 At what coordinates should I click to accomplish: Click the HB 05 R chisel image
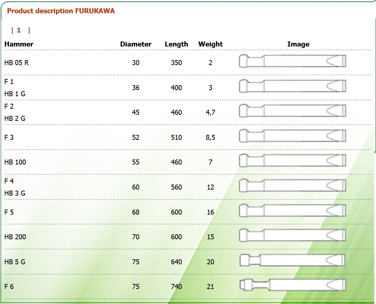[293, 61]
